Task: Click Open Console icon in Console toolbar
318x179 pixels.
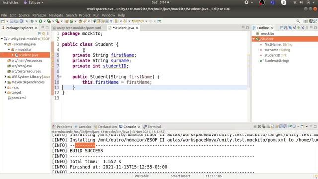Action: 302,127
